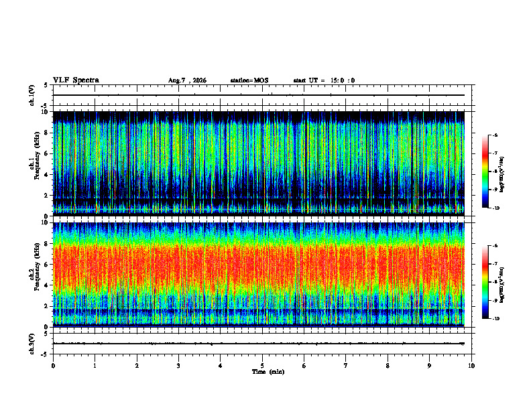Click the '-7' label on ch.2 color scale
This screenshot has width=531, height=410.
495,264
